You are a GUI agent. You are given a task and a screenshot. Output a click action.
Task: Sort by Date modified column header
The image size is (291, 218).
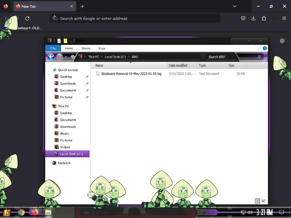point(182,66)
